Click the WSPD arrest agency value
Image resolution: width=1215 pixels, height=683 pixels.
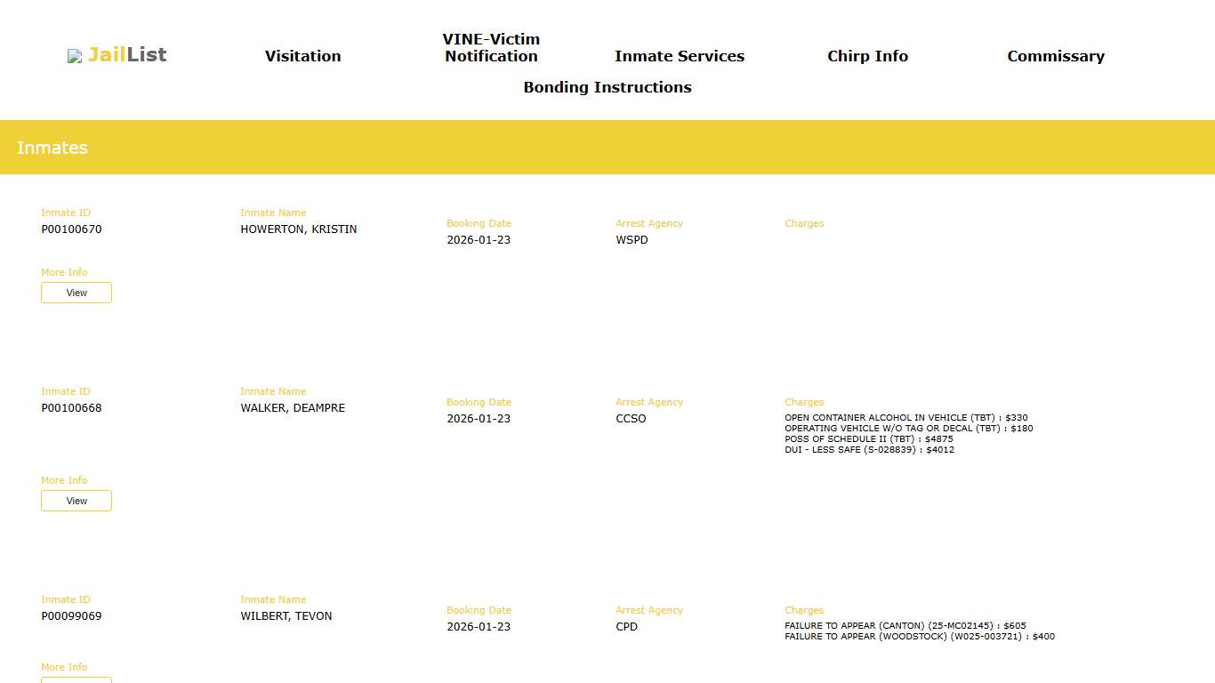tap(632, 240)
